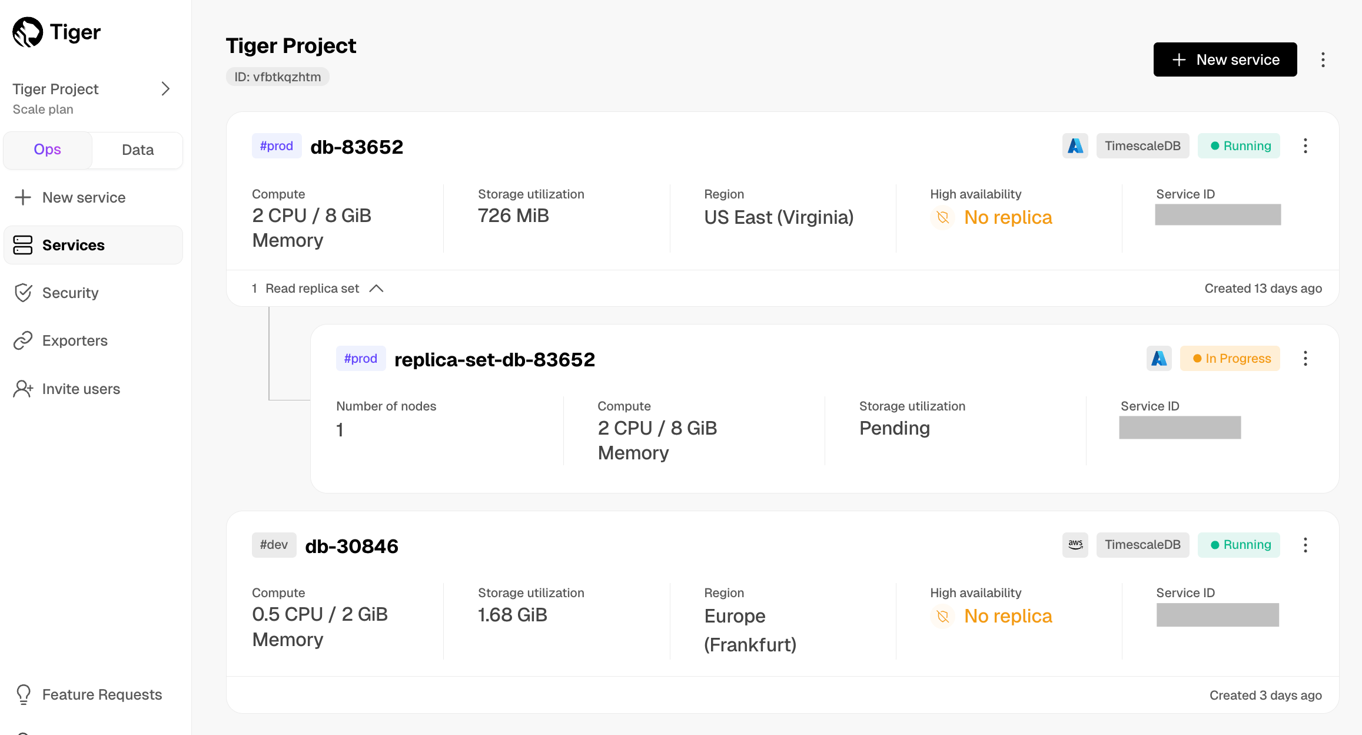Click the black New service button

click(x=1225, y=59)
